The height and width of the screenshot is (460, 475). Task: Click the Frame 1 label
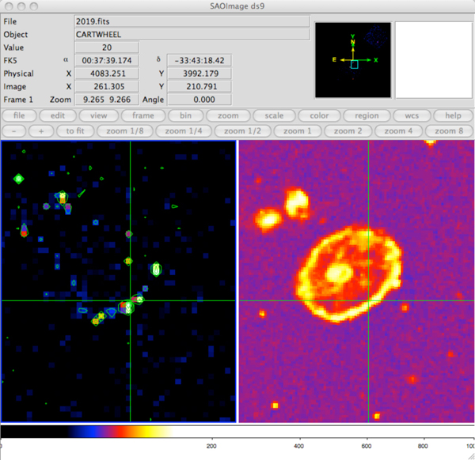(18, 100)
